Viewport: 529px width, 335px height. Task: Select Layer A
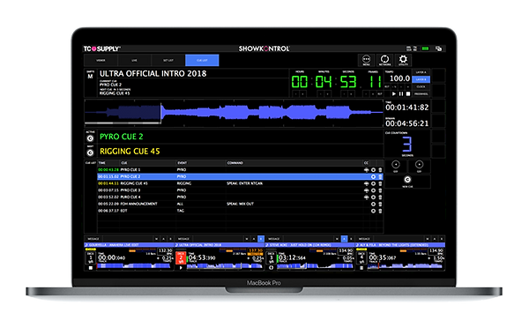(421, 72)
